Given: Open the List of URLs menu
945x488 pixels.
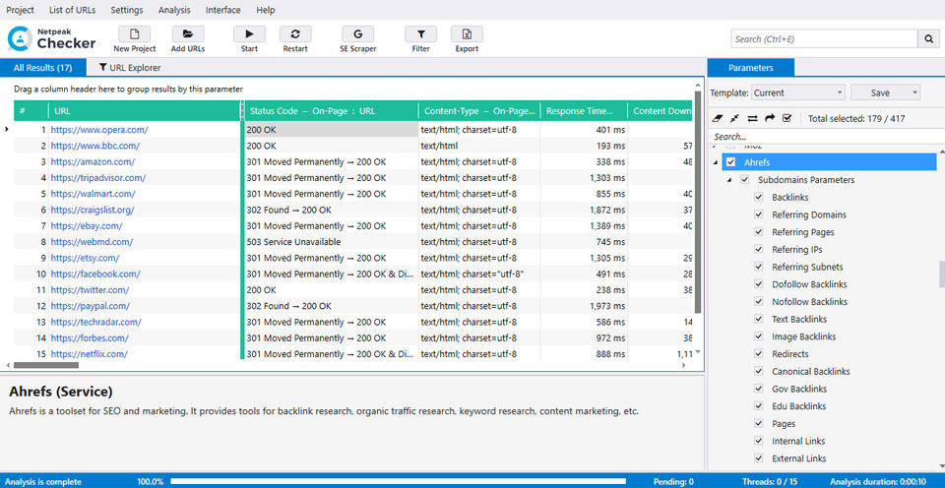Looking at the screenshot, I should [72, 10].
